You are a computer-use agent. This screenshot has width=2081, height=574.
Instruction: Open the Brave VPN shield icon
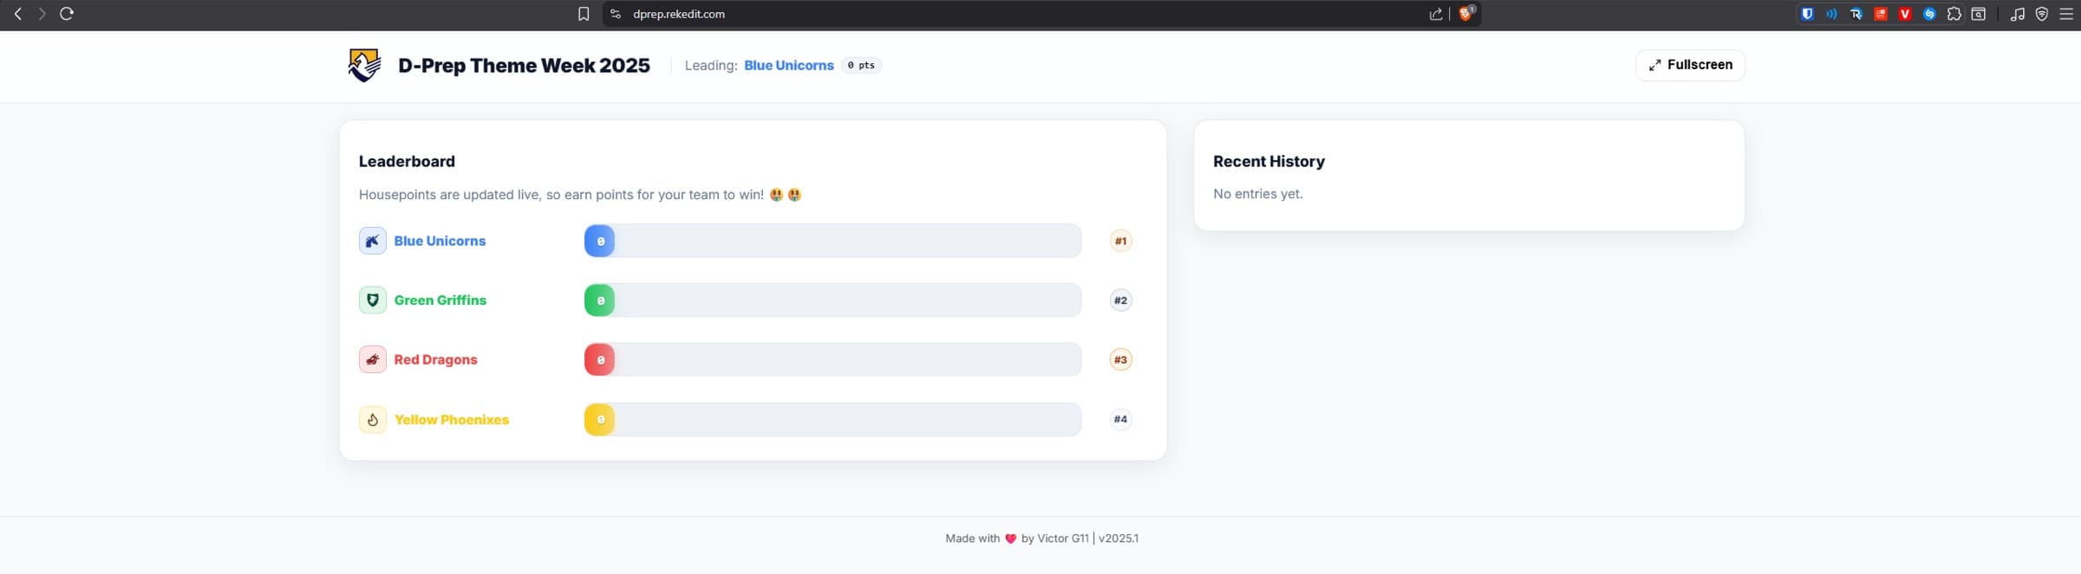[x=2042, y=14]
